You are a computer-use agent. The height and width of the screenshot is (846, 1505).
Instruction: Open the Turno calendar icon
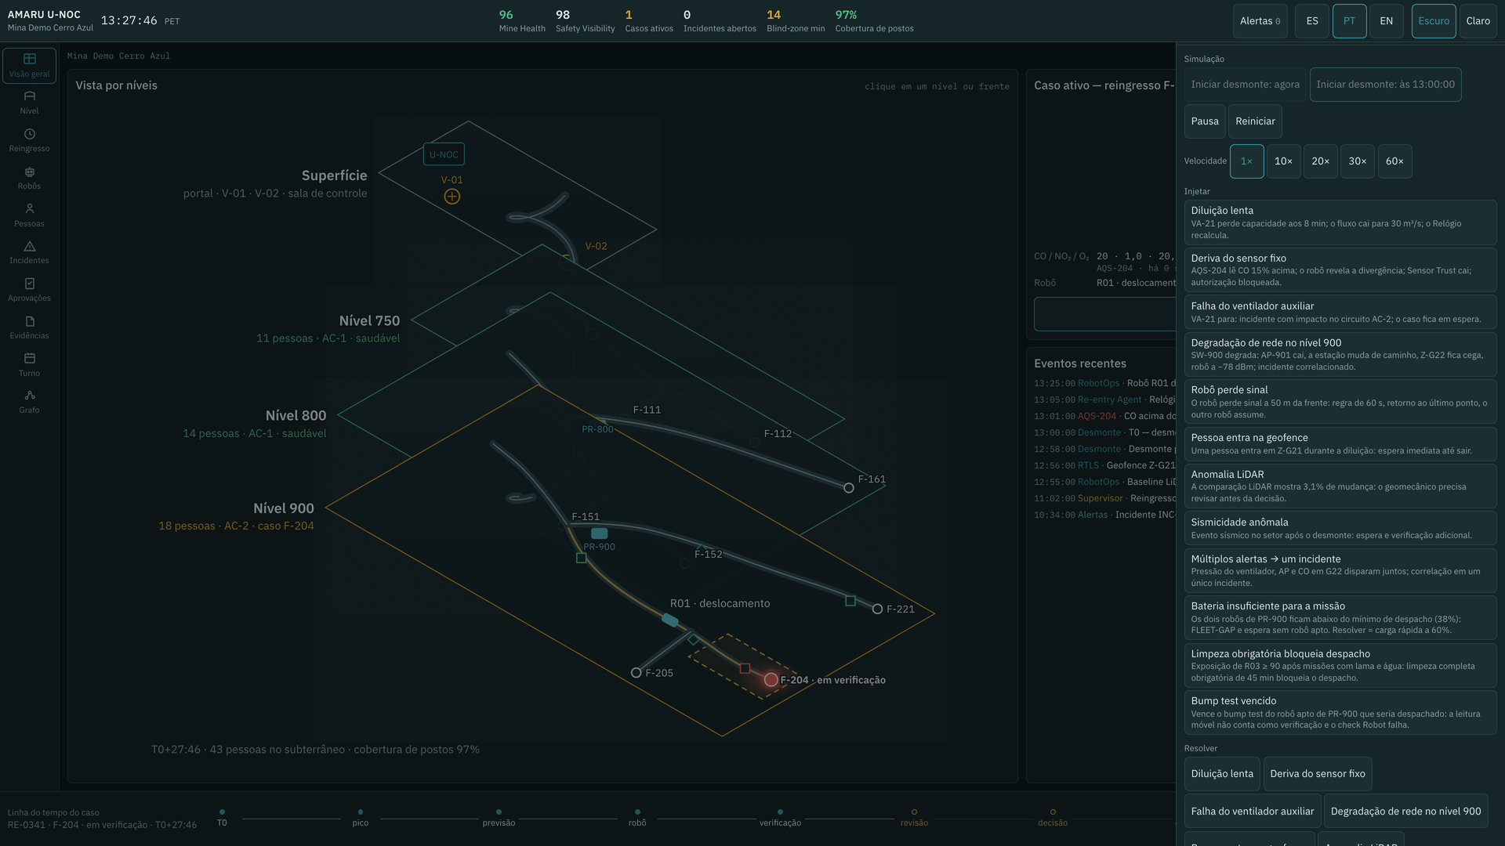pos(29,365)
